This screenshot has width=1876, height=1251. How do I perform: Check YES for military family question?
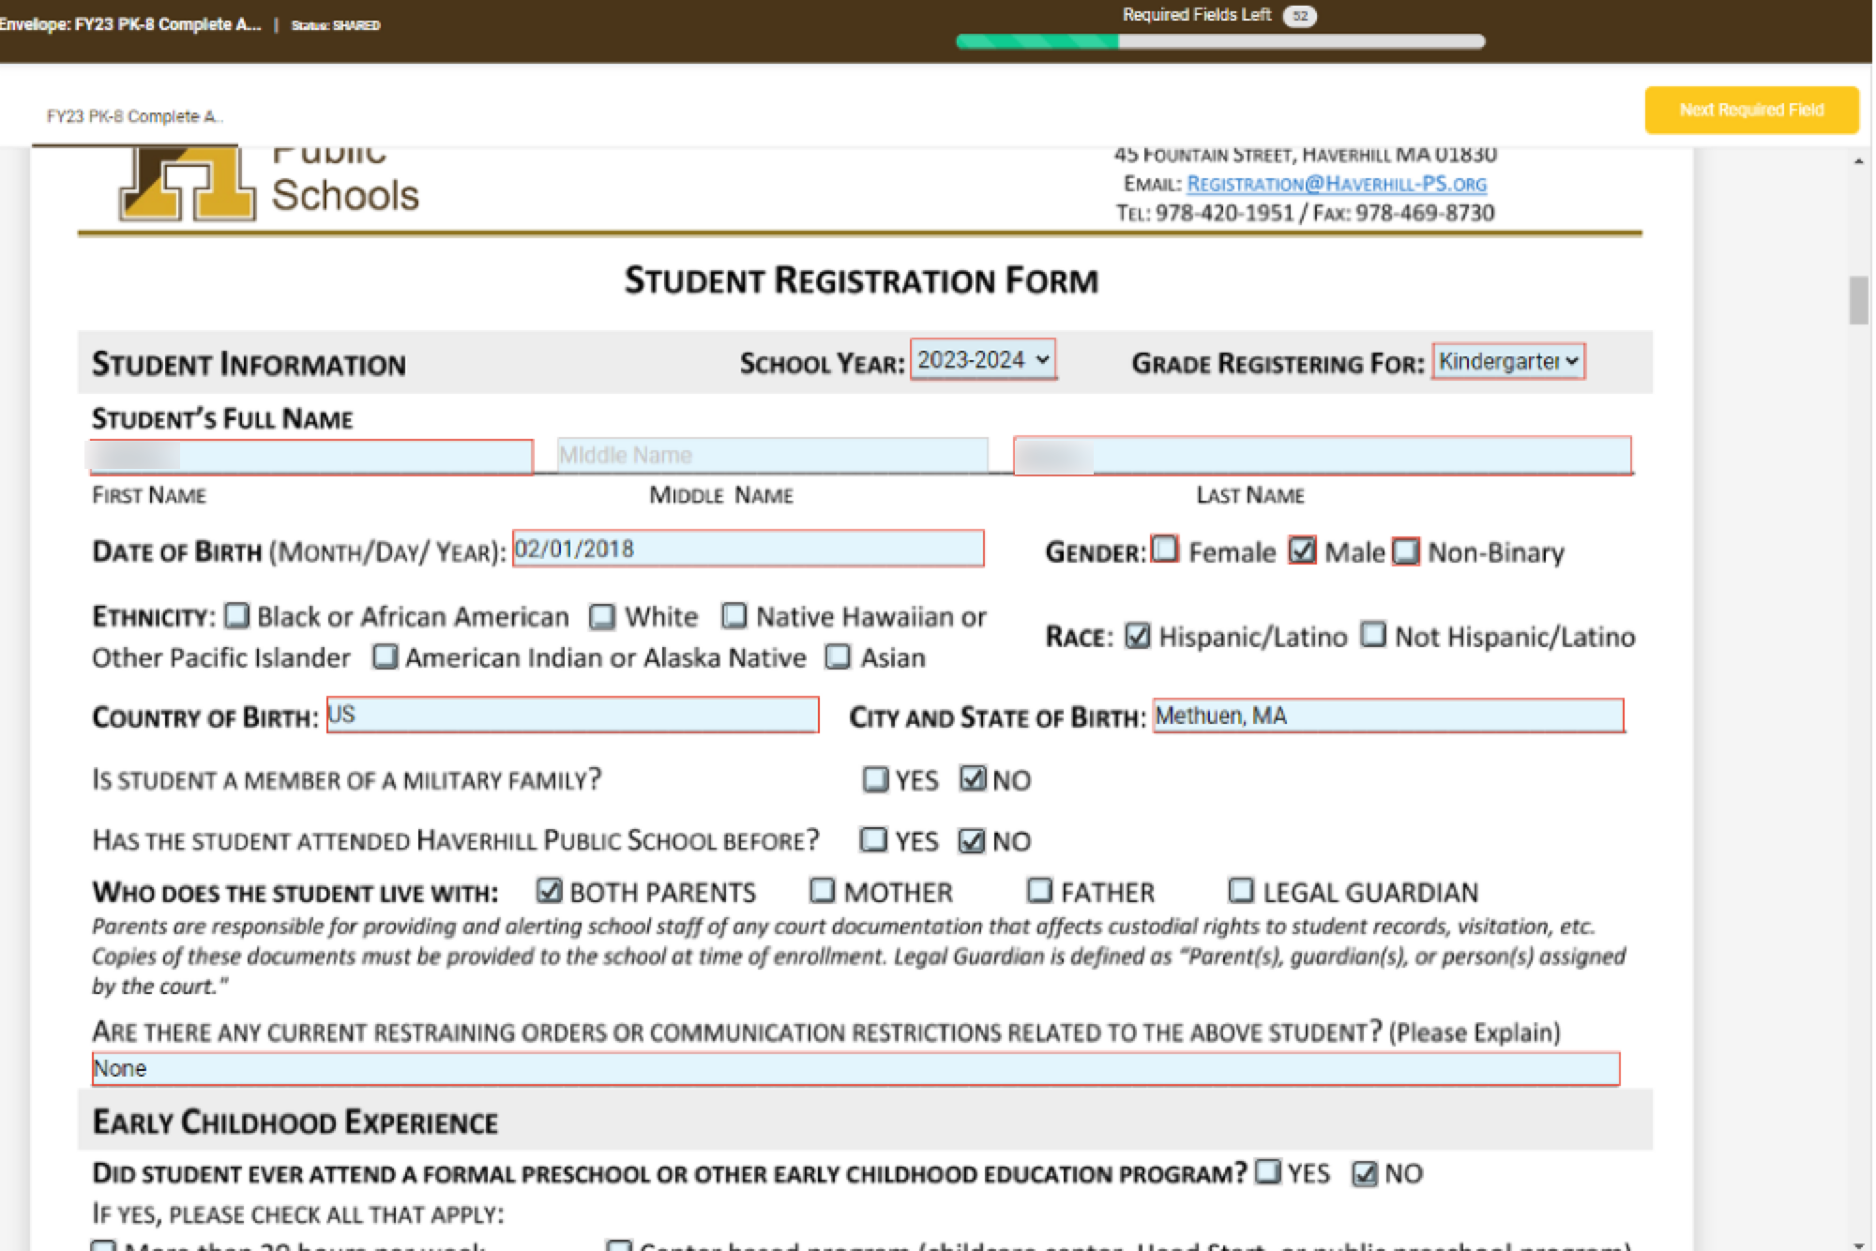[x=874, y=779]
